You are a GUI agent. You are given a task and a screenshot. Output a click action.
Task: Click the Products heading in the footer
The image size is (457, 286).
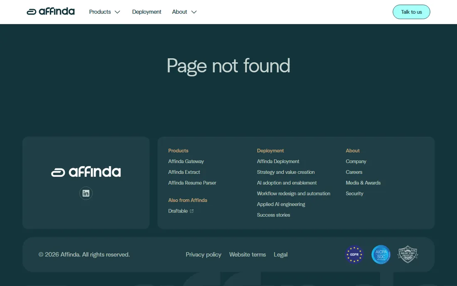point(178,151)
